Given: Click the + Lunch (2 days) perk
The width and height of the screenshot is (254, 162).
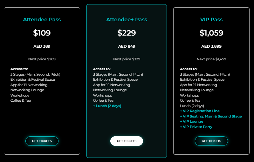Looking at the screenshot, I should (x=107, y=106).
